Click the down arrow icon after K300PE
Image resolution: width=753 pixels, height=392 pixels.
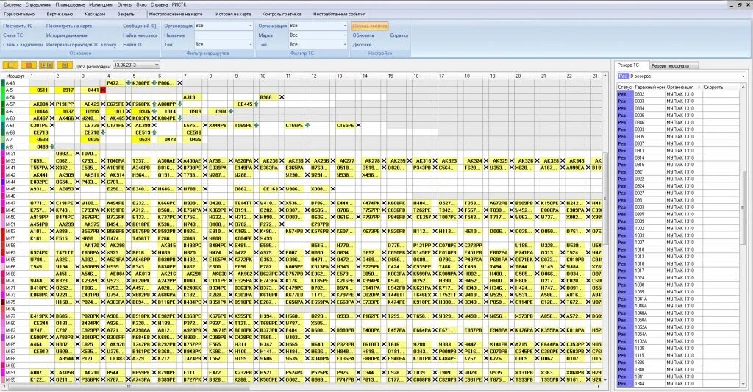154,82
